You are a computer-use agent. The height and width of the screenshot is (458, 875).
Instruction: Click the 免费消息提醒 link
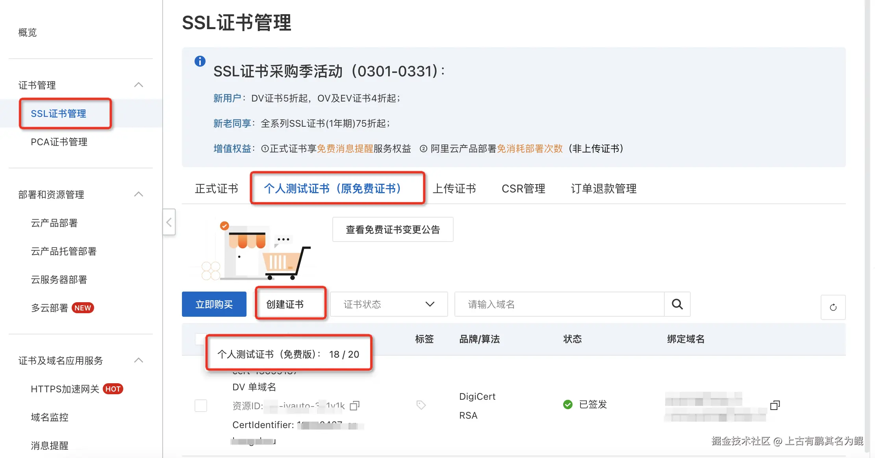point(345,149)
